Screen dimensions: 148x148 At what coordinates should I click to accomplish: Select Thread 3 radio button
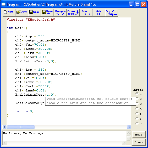pos(137,104)
